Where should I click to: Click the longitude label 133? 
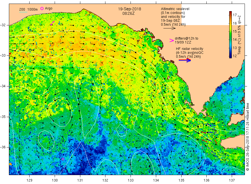(131, 180)
